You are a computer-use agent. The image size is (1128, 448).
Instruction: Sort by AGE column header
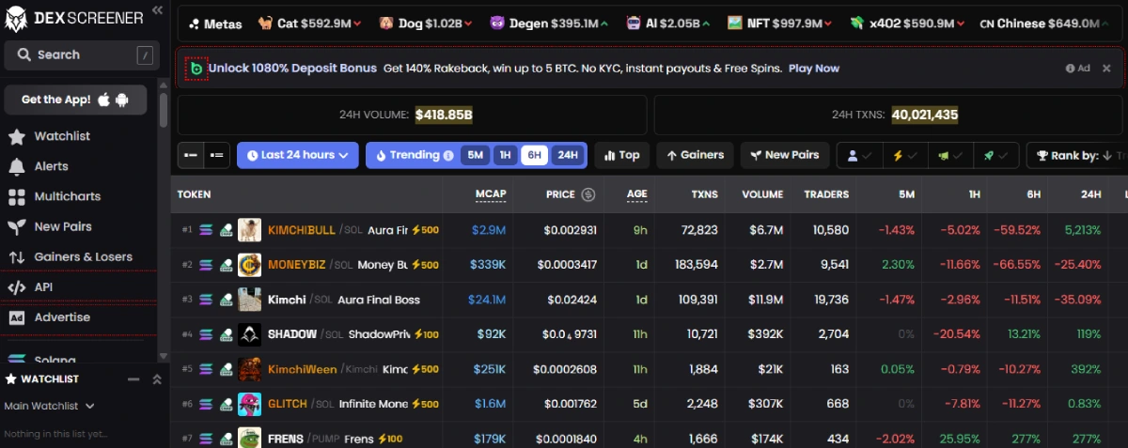click(x=637, y=194)
